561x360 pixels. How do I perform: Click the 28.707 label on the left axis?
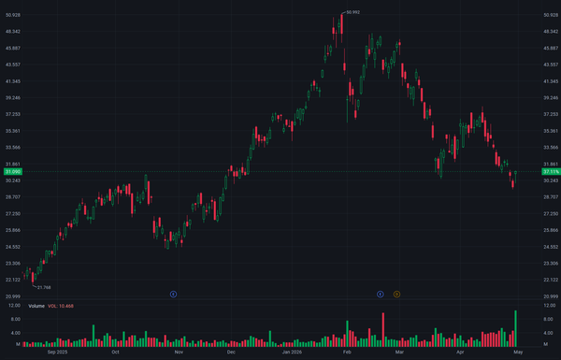13,197
